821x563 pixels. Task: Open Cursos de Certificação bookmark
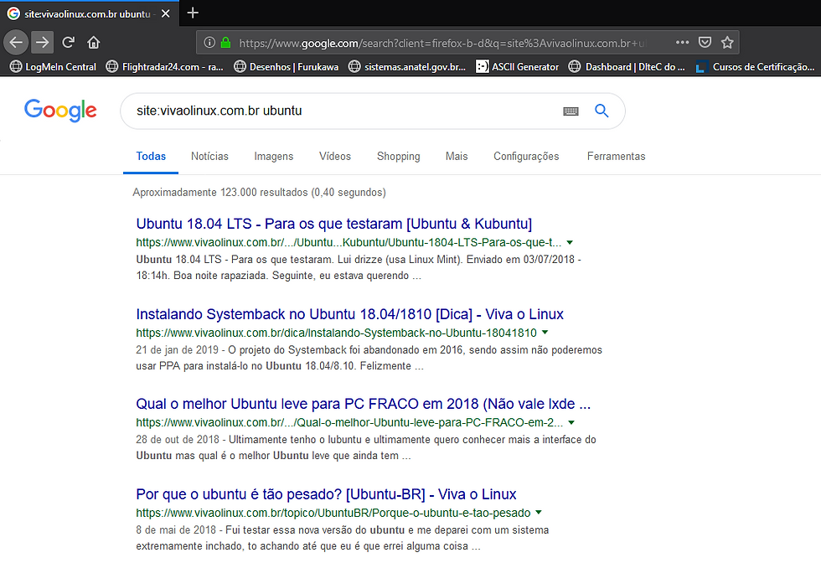click(x=755, y=66)
